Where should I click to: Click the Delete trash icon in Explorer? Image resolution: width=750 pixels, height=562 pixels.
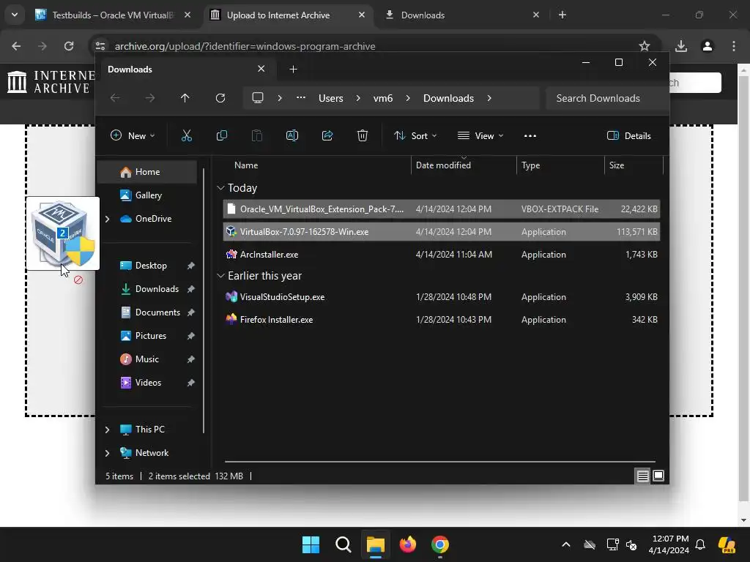click(363, 135)
